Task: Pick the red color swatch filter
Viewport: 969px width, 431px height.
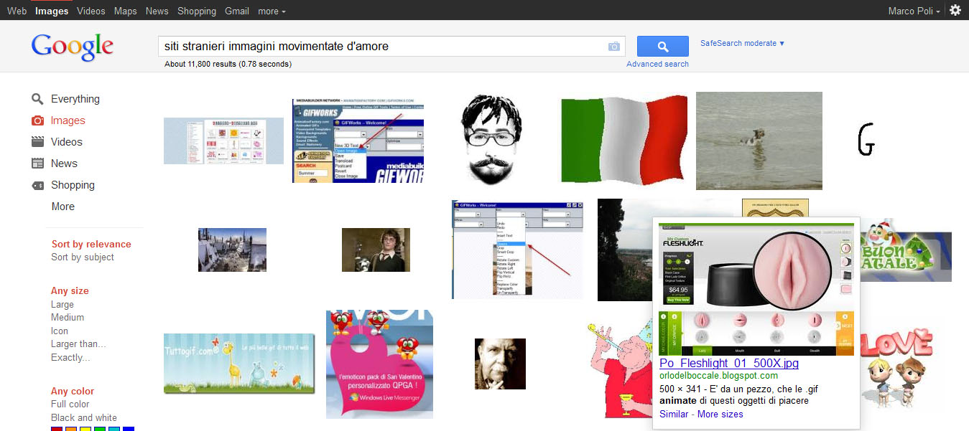Action: tap(57, 429)
